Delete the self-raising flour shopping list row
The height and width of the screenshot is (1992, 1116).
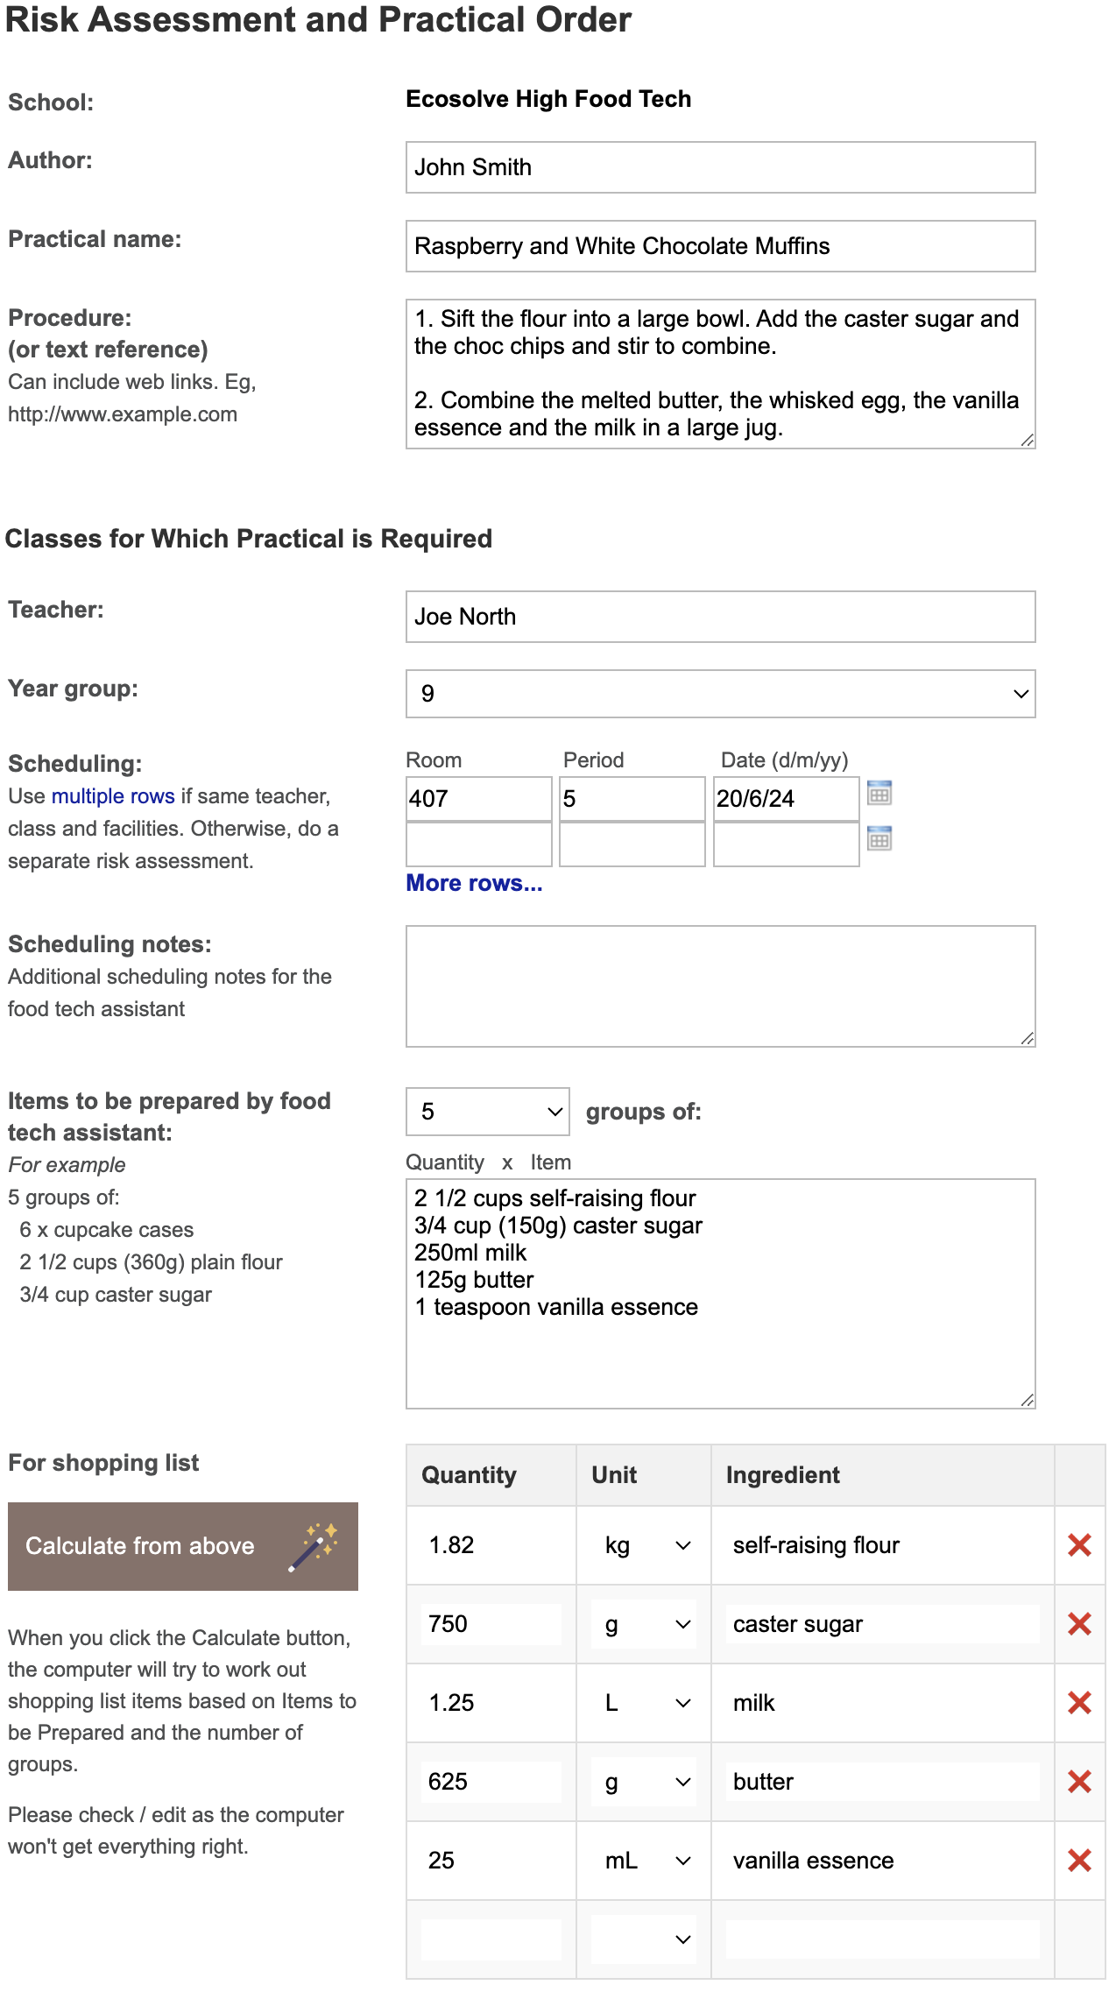(1079, 1544)
